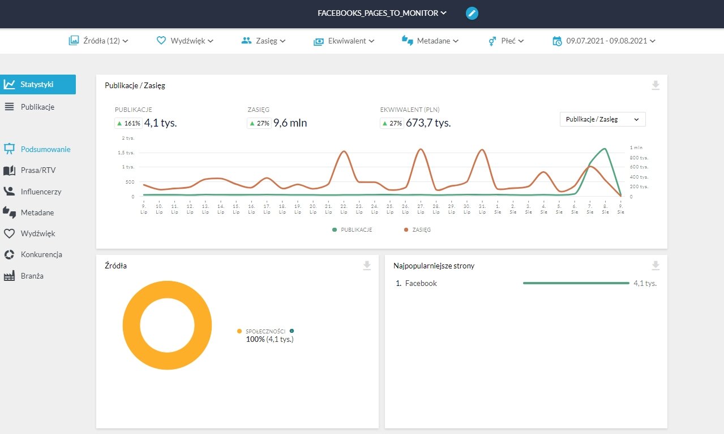Click the 673,7 tys. equivalent value
The height and width of the screenshot is (434, 724).
(429, 123)
